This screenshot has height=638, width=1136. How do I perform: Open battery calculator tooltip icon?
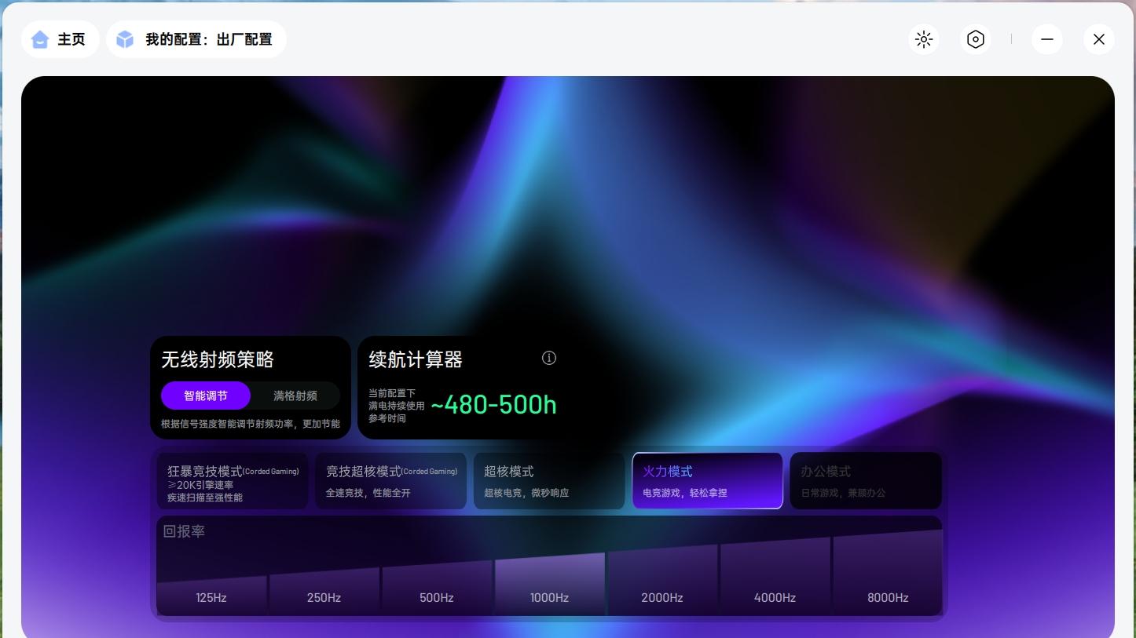point(549,358)
